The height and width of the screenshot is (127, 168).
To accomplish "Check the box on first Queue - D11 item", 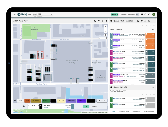I will [147, 98].
